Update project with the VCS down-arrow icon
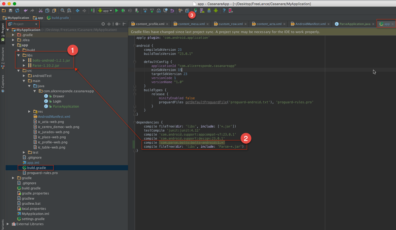This screenshot has width=396, height=230. pos(145,11)
